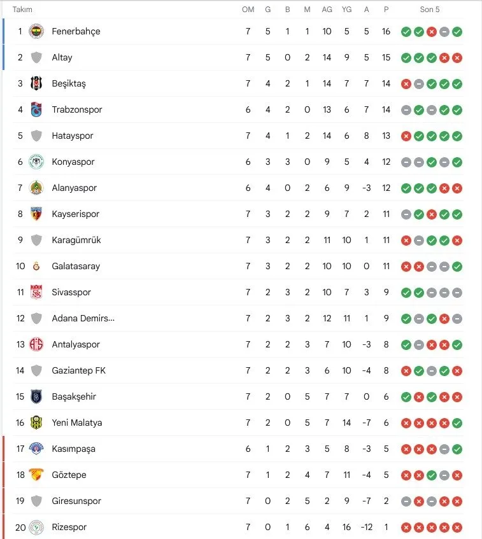Click the Konyaspor club crest
482x539 pixels.
click(36, 162)
